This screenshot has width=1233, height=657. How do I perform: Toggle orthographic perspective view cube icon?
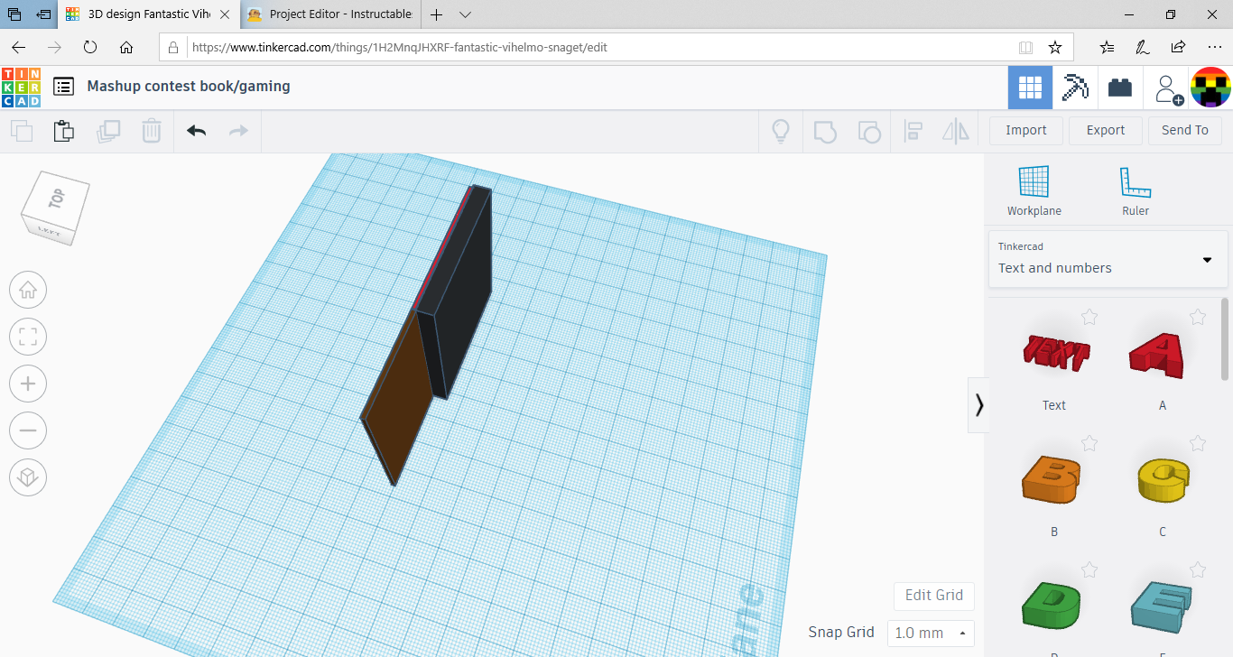(28, 477)
